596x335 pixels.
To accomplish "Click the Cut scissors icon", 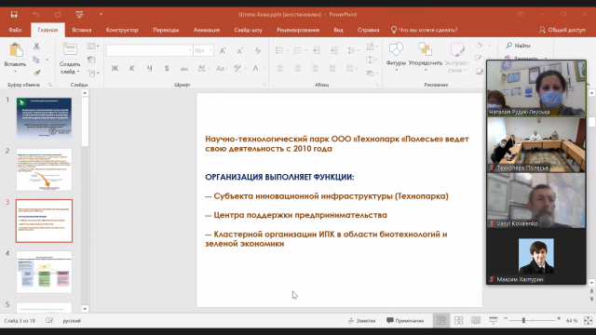I will [36, 46].
